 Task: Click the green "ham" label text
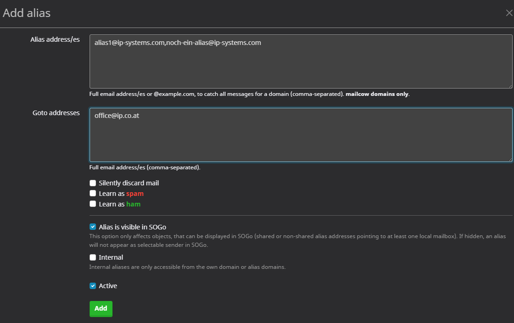click(x=133, y=204)
